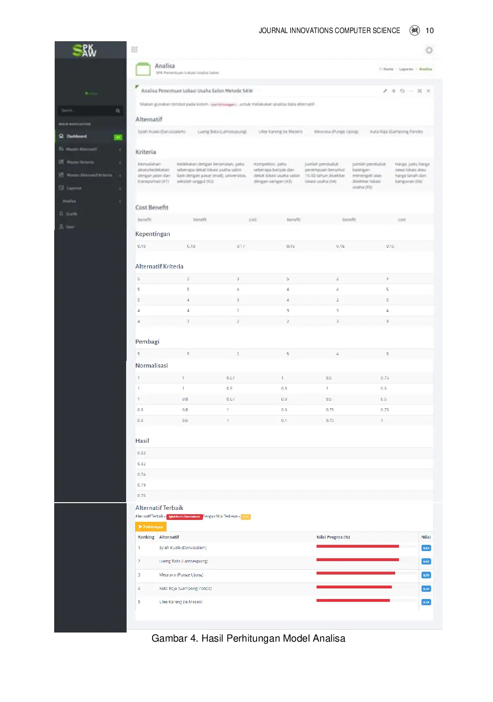Screen dimensions: 493x702
Task: Click the sidebar Search input field
Action: click(x=85, y=111)
